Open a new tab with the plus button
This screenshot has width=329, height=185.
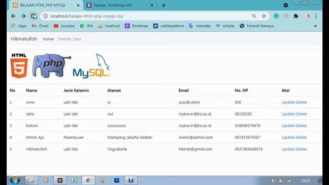[163, 5]
